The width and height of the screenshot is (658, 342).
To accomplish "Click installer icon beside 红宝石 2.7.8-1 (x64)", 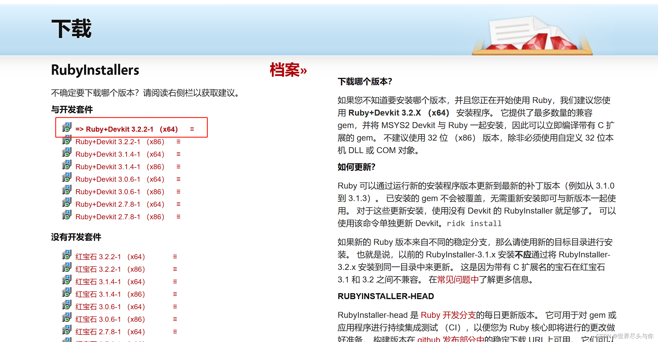I will pos(67,330).
